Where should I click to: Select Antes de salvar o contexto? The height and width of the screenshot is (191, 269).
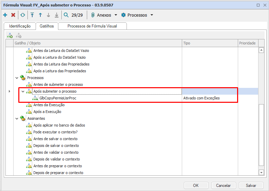click(55, 139)
